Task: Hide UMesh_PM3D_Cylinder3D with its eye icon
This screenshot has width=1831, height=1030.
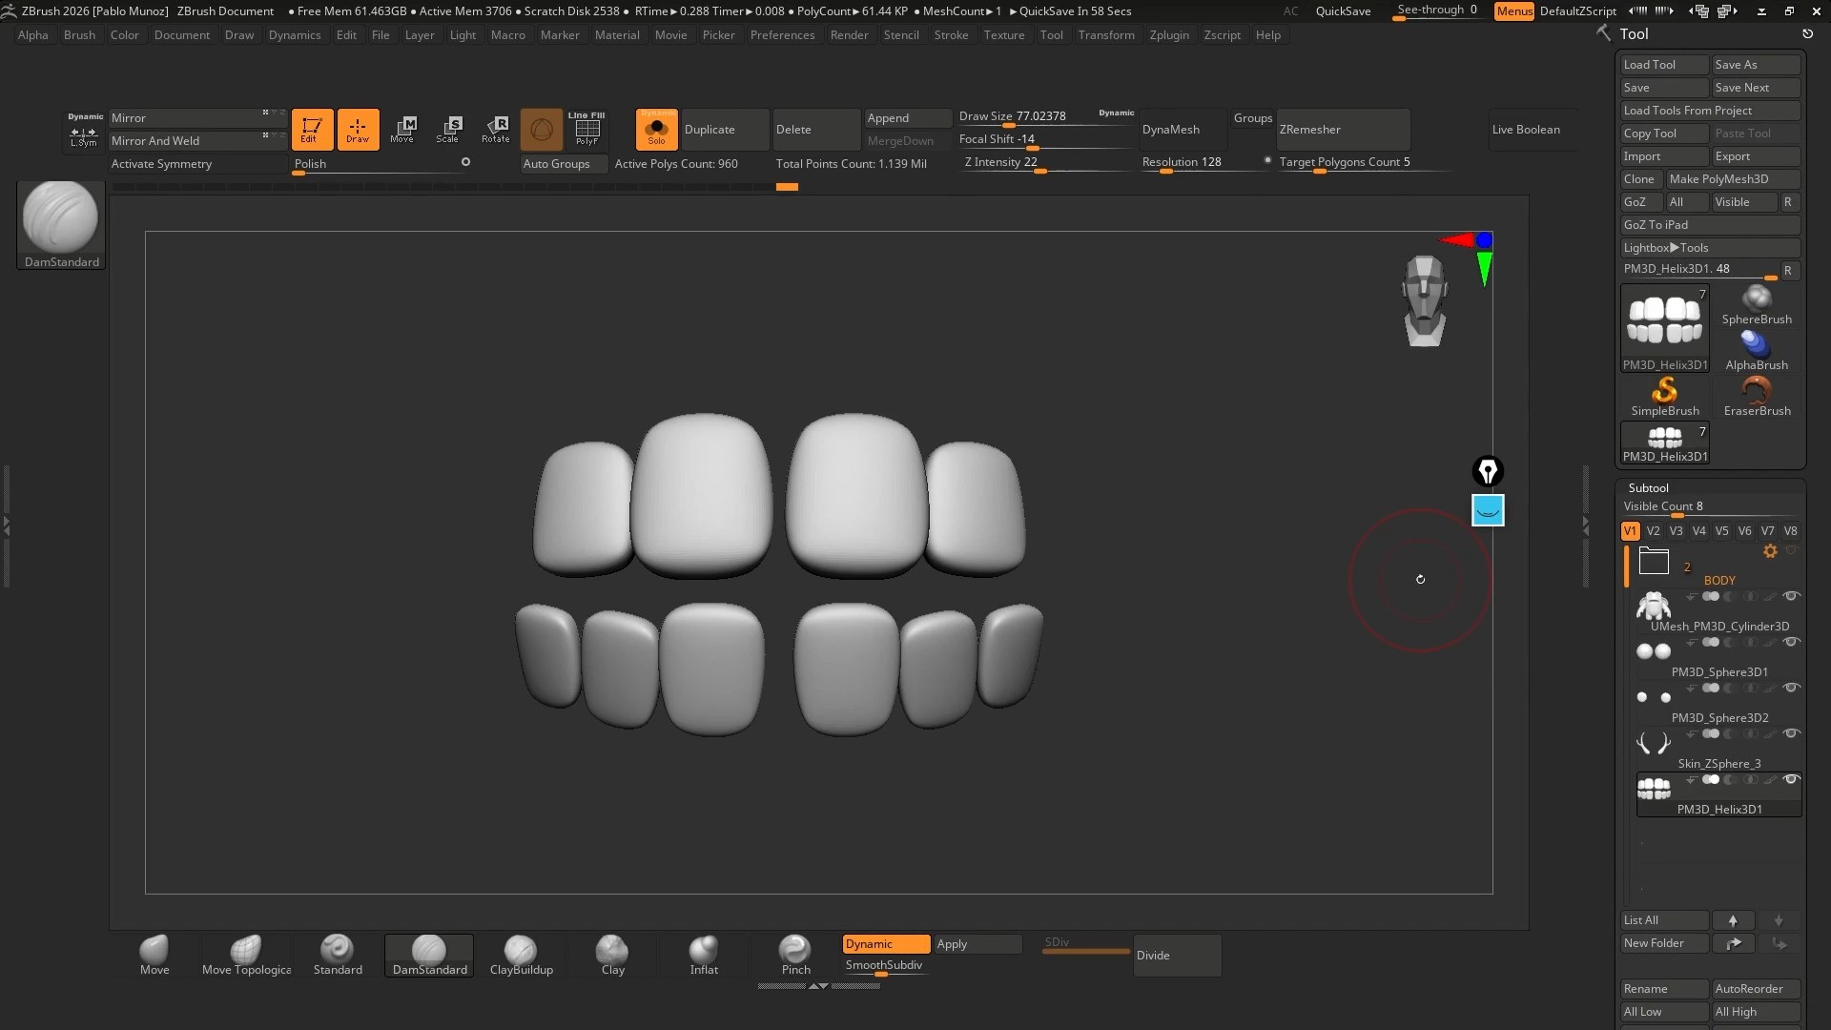Action: point(1791,596)
